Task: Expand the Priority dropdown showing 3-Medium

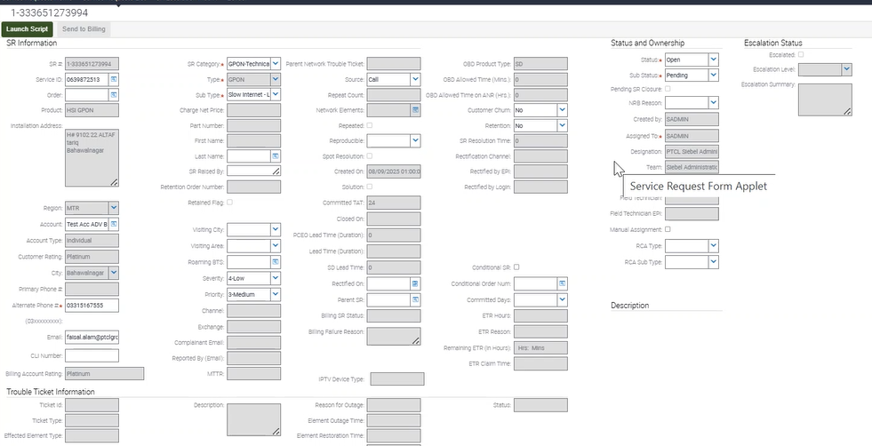Action: [276, 293]
